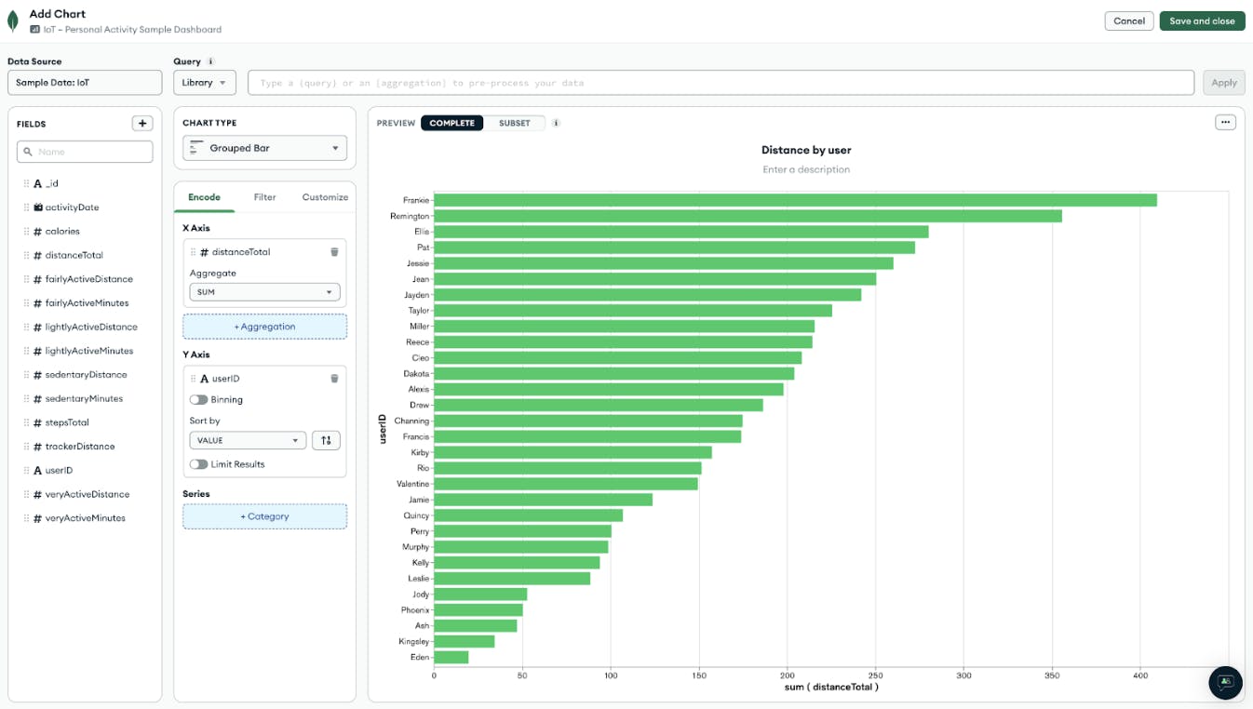Delete the distanceTotal X Axis field
Image resolution: width=1253 pixels, height=709 pixels.
tap(334, 252)
